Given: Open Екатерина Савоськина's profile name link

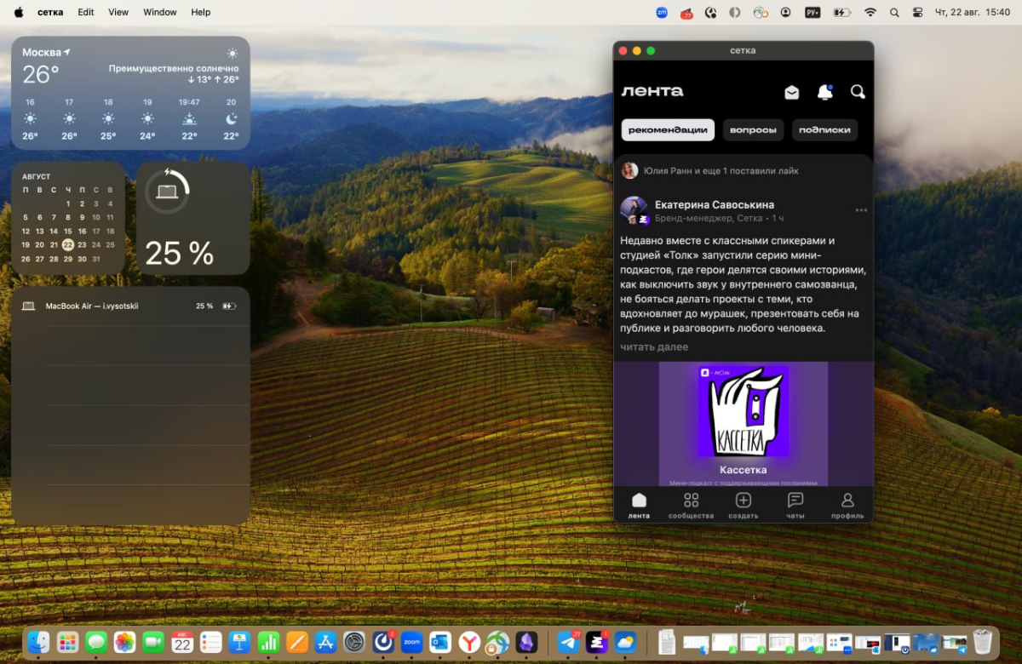Looking at the screenshot, I should pyautogui.click(x=714, y=204).
